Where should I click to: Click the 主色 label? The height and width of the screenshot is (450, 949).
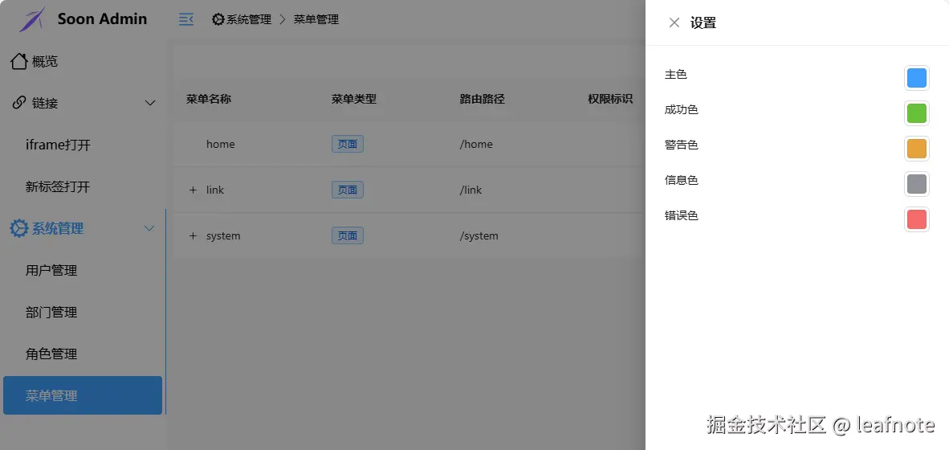click(676, 75)
